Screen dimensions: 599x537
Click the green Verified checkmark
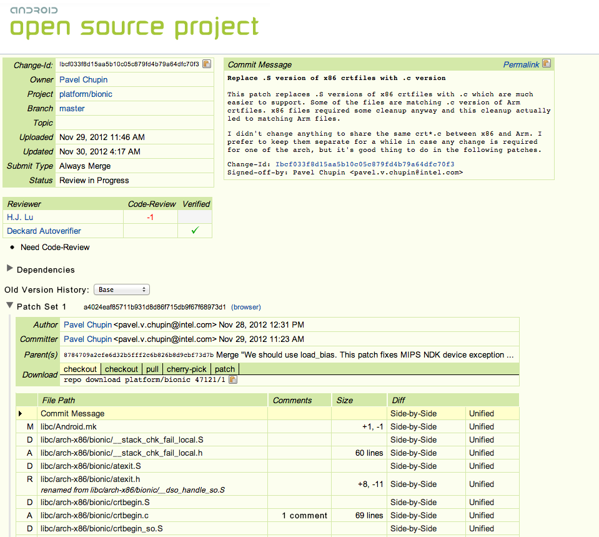195,231
